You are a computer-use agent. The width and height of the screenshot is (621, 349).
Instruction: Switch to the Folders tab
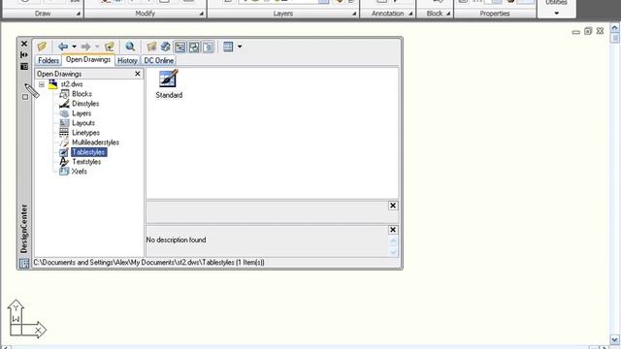click(49, 60)
